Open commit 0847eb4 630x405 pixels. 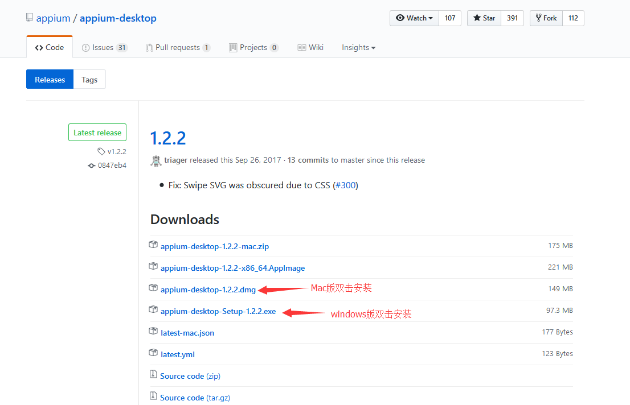[112, 165]
